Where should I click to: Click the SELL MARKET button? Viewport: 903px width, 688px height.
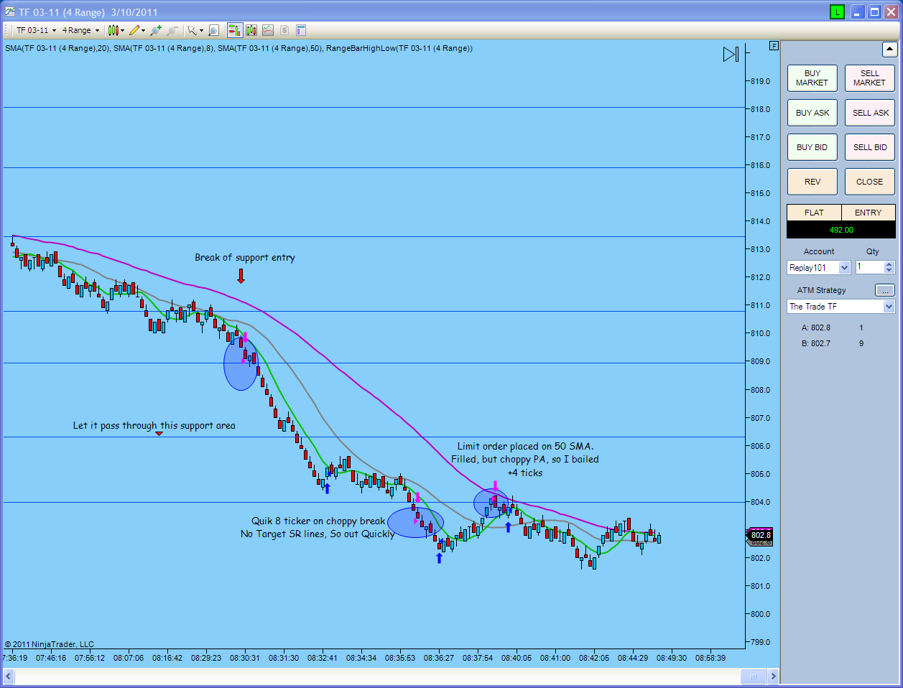(870, 78)
